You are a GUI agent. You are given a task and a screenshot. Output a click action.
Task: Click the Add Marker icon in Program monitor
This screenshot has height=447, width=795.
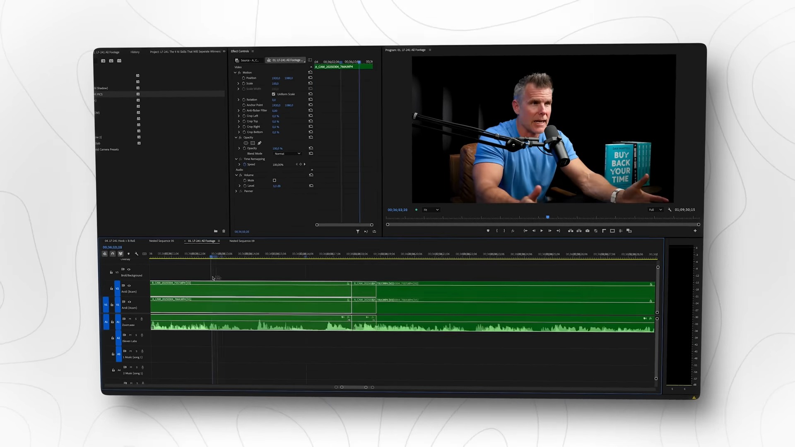pos(488,231)
